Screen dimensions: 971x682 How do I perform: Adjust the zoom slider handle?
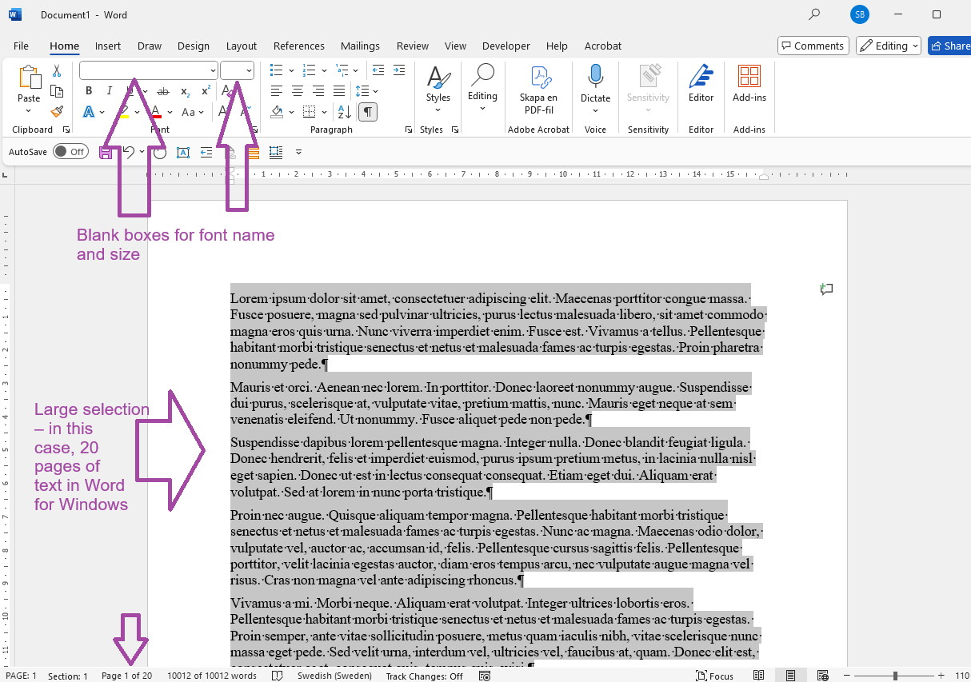click(895, 676)
